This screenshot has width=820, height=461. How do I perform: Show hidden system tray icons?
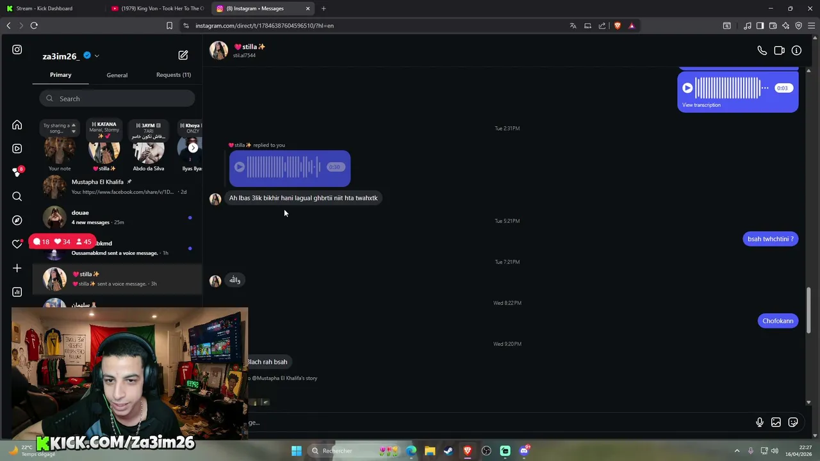(x=737, y=451)
